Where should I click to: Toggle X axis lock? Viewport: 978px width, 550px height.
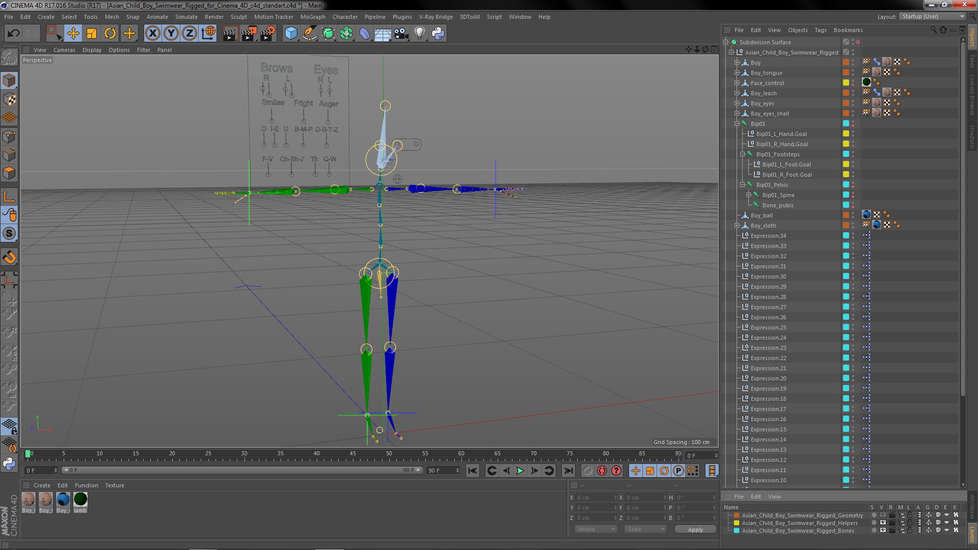(152, 34)
